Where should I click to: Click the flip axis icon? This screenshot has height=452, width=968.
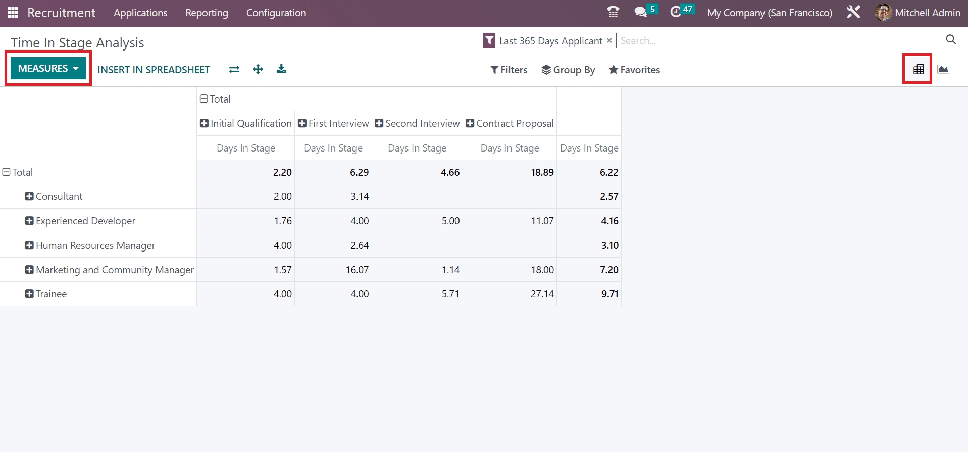point(234,70)
